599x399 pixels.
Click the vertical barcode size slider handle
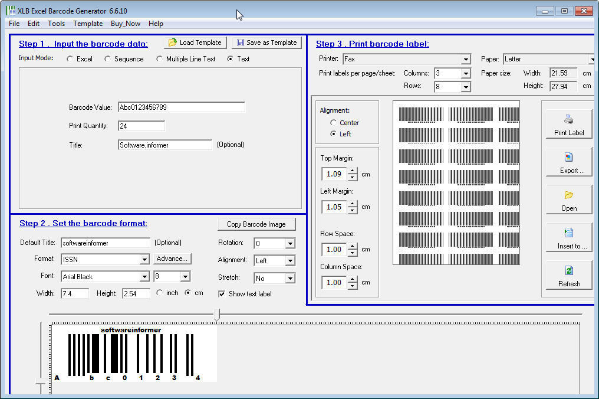coord(41,382)
